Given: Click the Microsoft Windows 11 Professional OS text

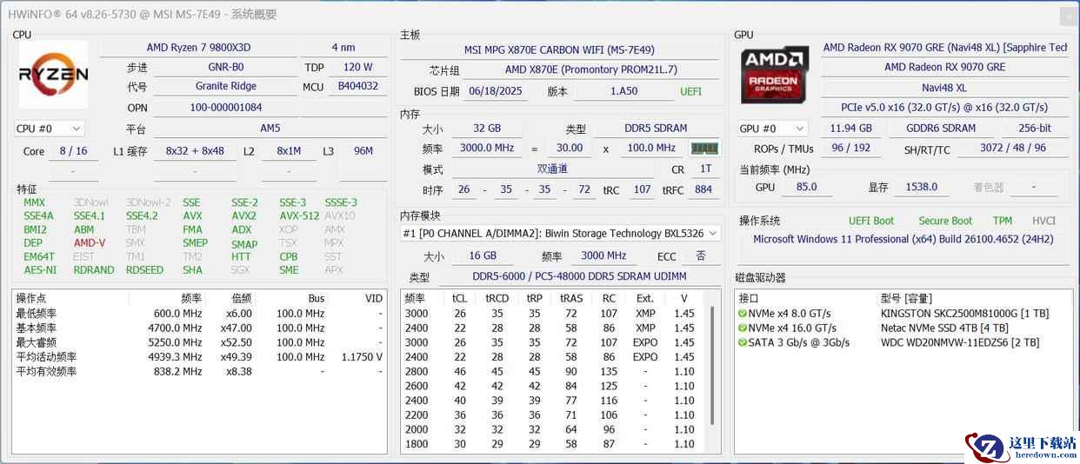Looking at the screenshot, I should tap(903, 239).
